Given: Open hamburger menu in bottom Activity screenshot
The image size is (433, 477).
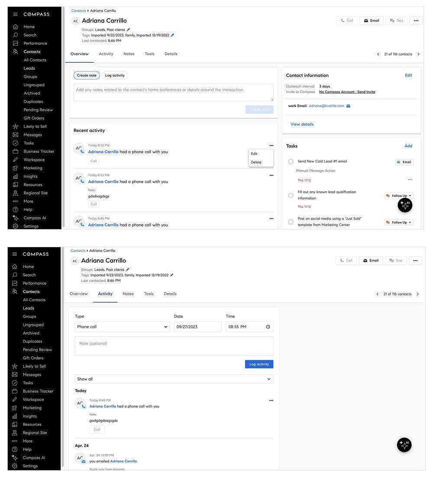Looking at the screenshot, I should (15, 254).
